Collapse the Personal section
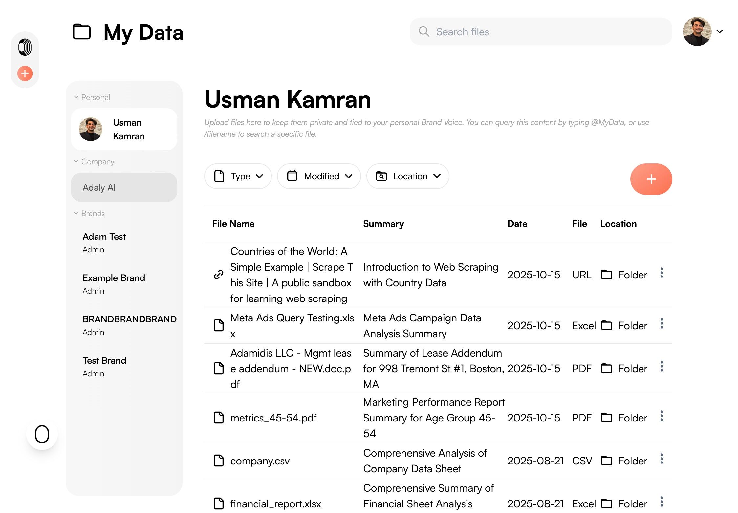Screen dimensions: 738x513 tap(76, 97)
